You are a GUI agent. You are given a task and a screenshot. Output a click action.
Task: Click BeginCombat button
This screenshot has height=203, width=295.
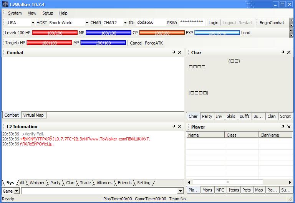pos(272,23)
